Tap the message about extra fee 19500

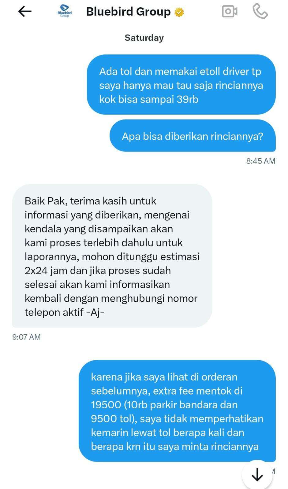coord(177,411)
